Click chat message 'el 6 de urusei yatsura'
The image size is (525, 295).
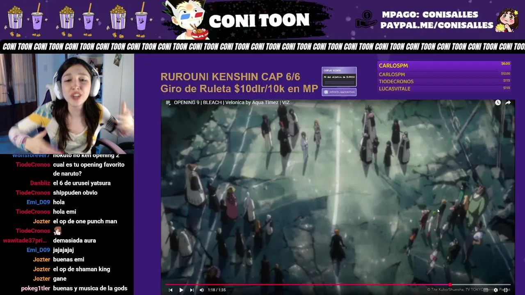82,183
